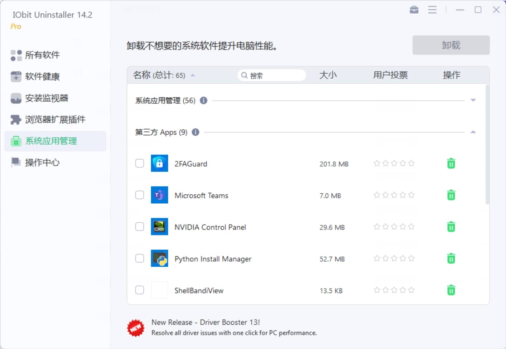The width and height of the screenshot is (506, 349).
Task: Collapse the 第三方 Apps (9) section
Action: (x=473, y=132)
